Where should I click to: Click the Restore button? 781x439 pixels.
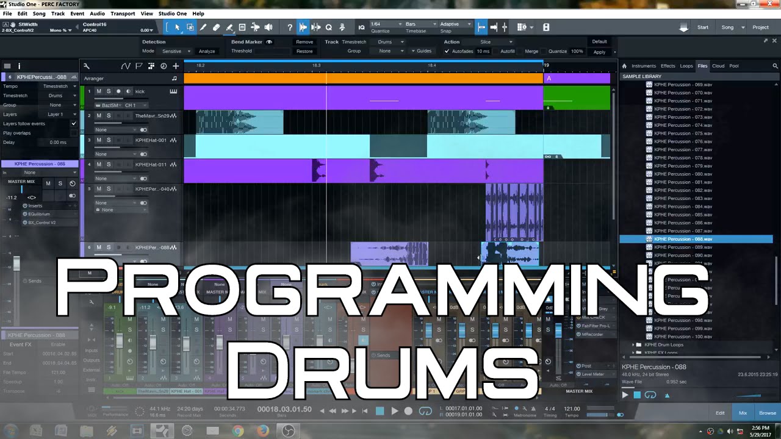click(x=304, y=51)
